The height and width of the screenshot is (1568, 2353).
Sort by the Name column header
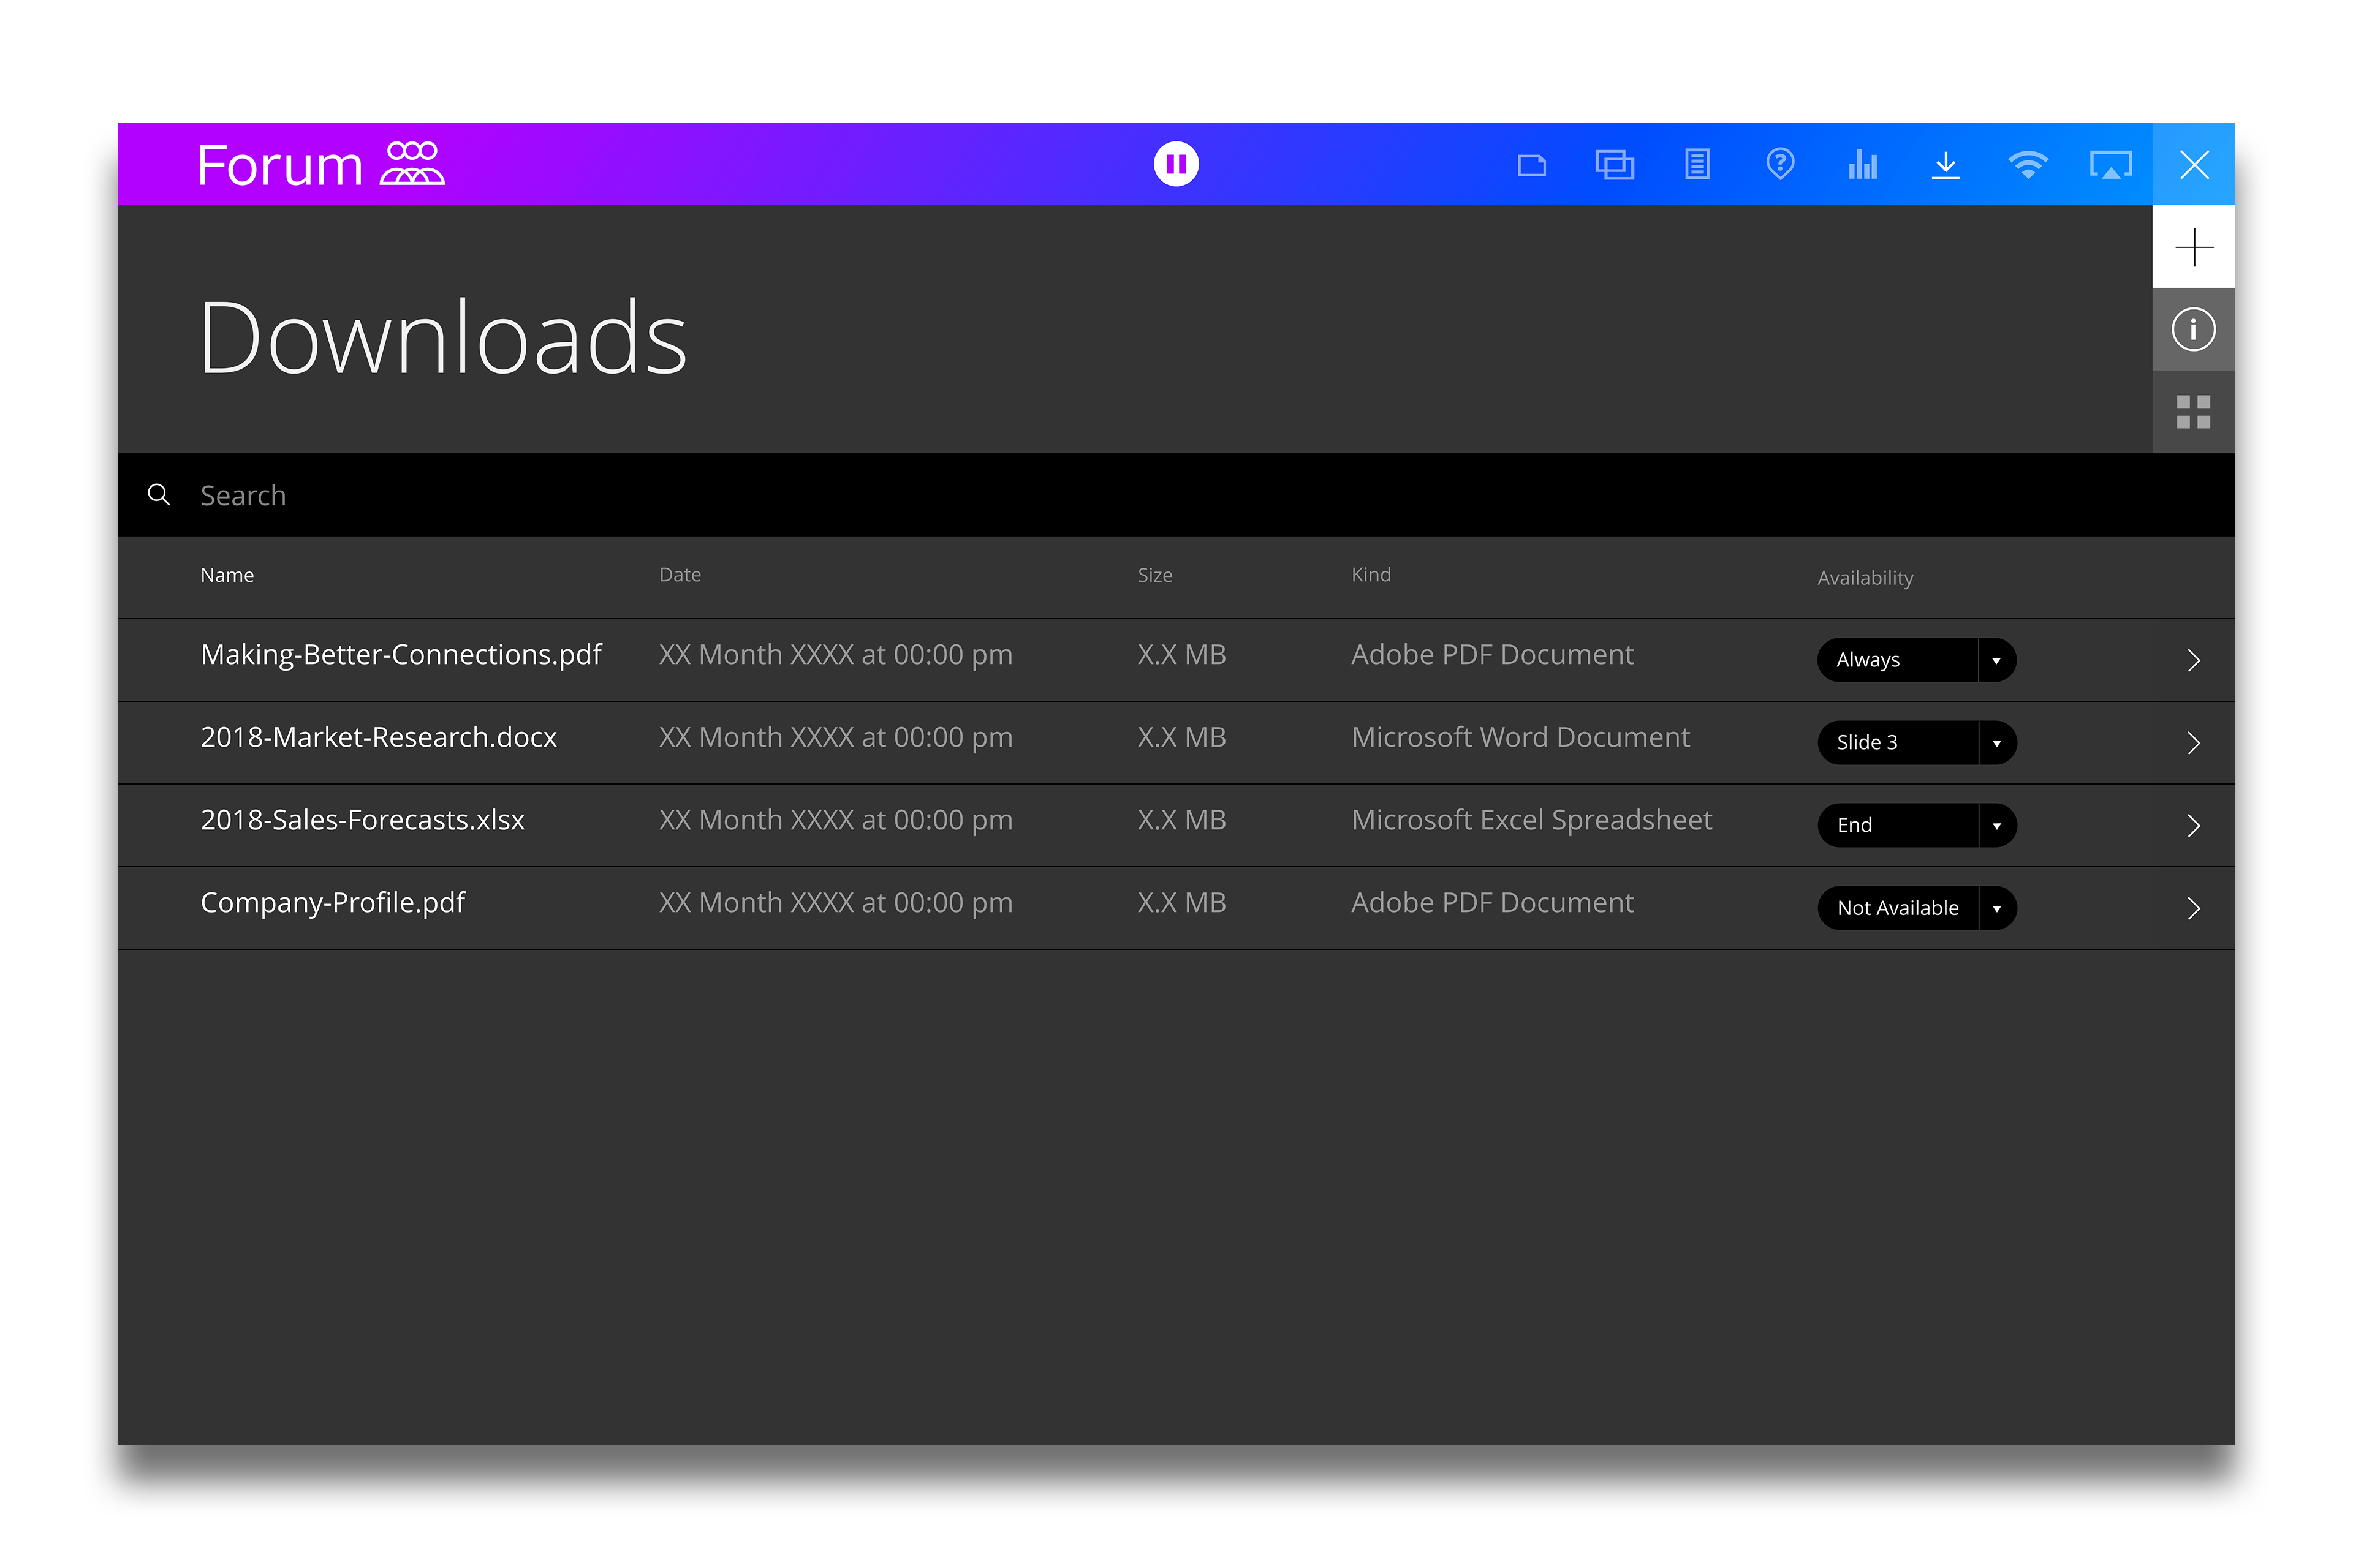(227, 575)
